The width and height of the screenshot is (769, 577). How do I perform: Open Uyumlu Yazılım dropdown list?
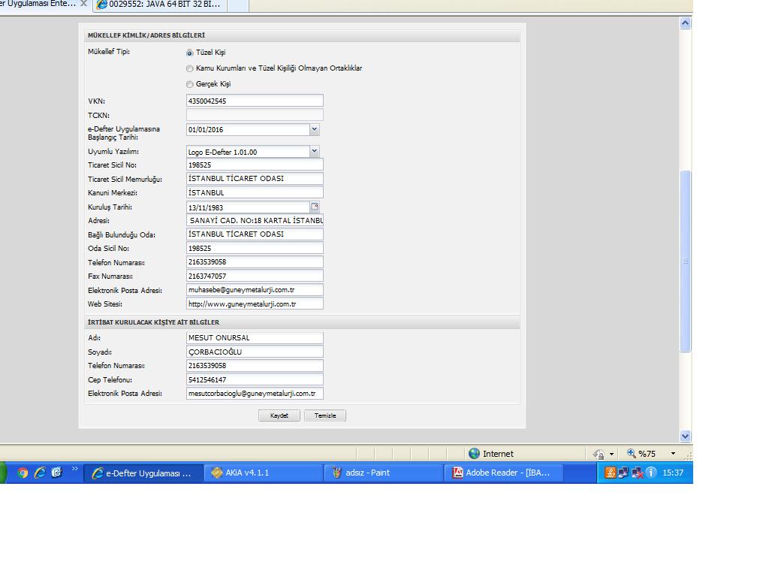(314, 151)
